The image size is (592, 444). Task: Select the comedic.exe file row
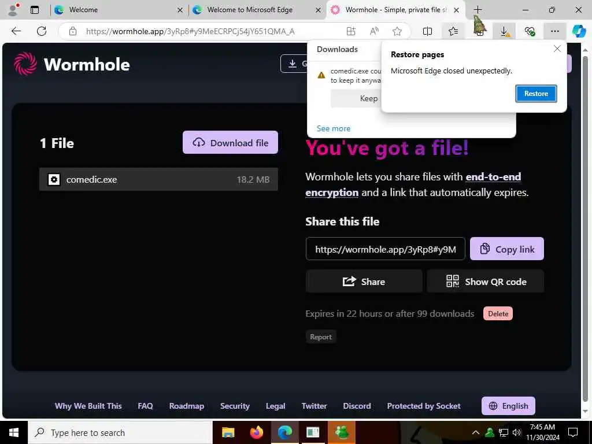tap(158, 179)
